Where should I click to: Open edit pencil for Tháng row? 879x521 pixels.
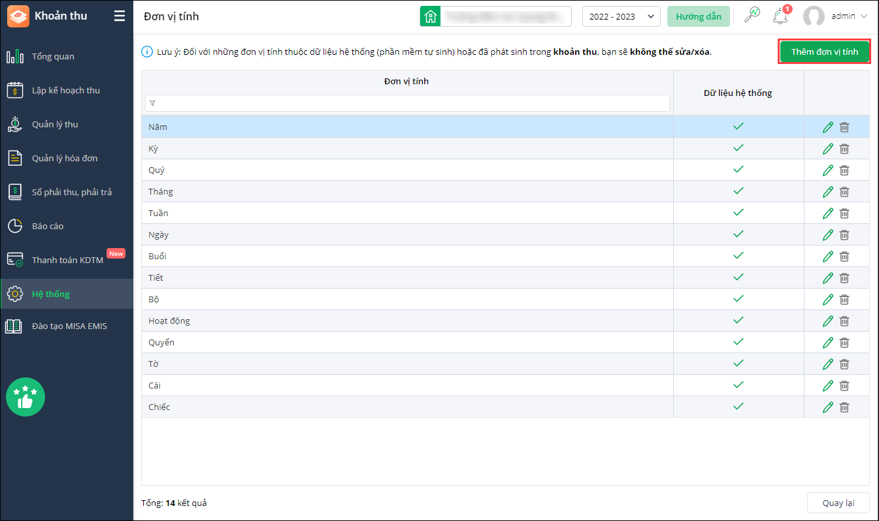pos(828,192)
